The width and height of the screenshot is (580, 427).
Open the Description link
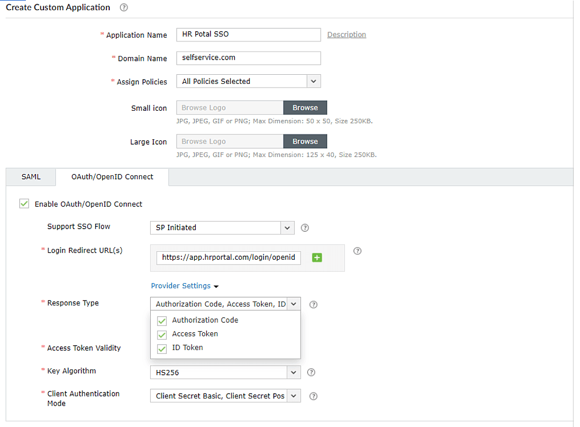pyautogui.click(x=346, y=34)
